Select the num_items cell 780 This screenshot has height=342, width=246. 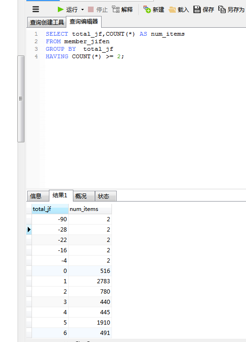tap(90, 292)
